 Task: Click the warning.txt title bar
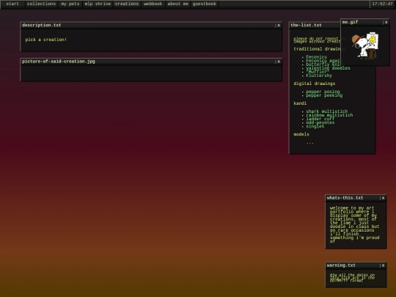[x=356, y=265]
